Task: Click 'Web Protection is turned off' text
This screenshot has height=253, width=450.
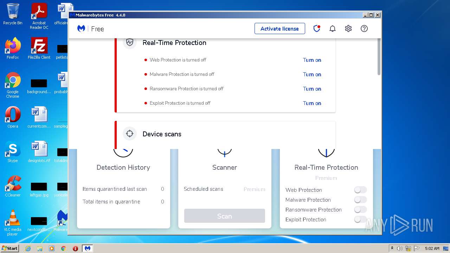Action: pyautogui.click(x=178, y=60)
